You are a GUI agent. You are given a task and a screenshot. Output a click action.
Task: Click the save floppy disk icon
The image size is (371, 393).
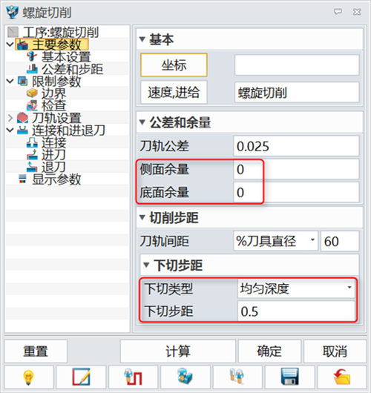(289, 377)
